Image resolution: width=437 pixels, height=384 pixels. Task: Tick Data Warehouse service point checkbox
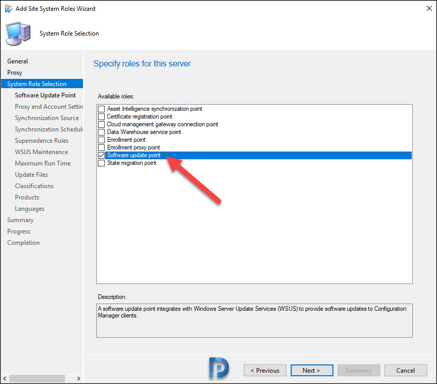click(102, 132)
